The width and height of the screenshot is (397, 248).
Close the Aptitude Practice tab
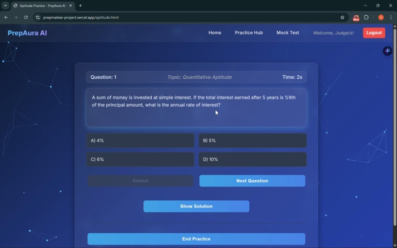(x=70, y=5)
